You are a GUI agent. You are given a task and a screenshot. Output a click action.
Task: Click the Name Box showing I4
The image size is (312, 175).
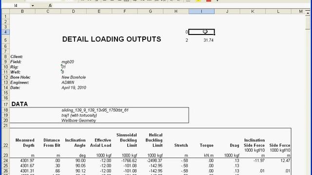click(x=16, y=5)
